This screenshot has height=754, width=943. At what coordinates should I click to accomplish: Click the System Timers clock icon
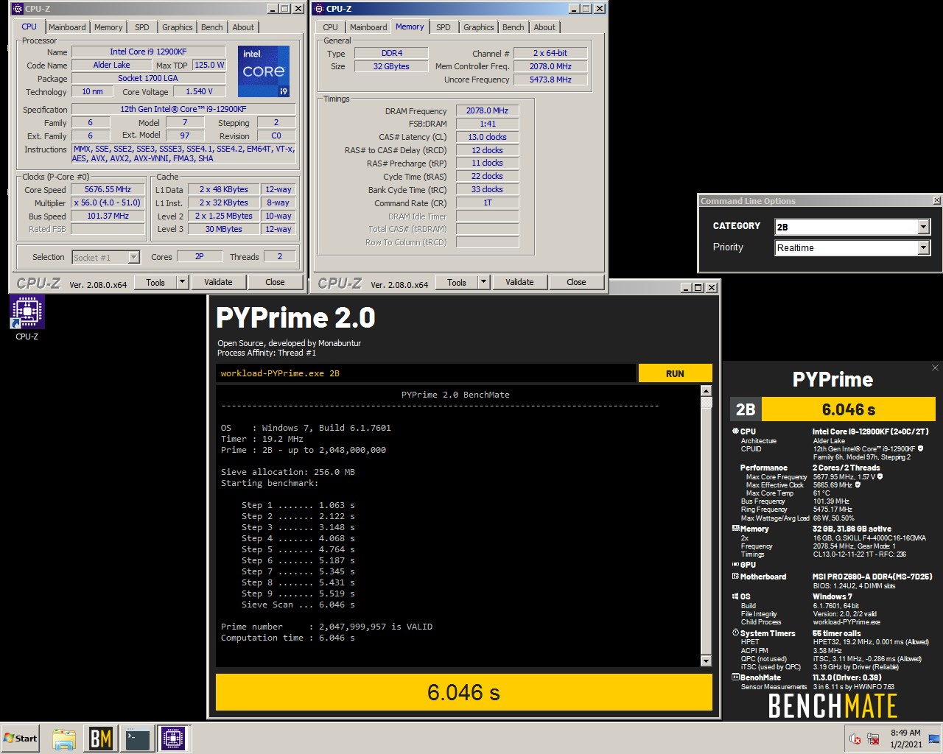735,633
